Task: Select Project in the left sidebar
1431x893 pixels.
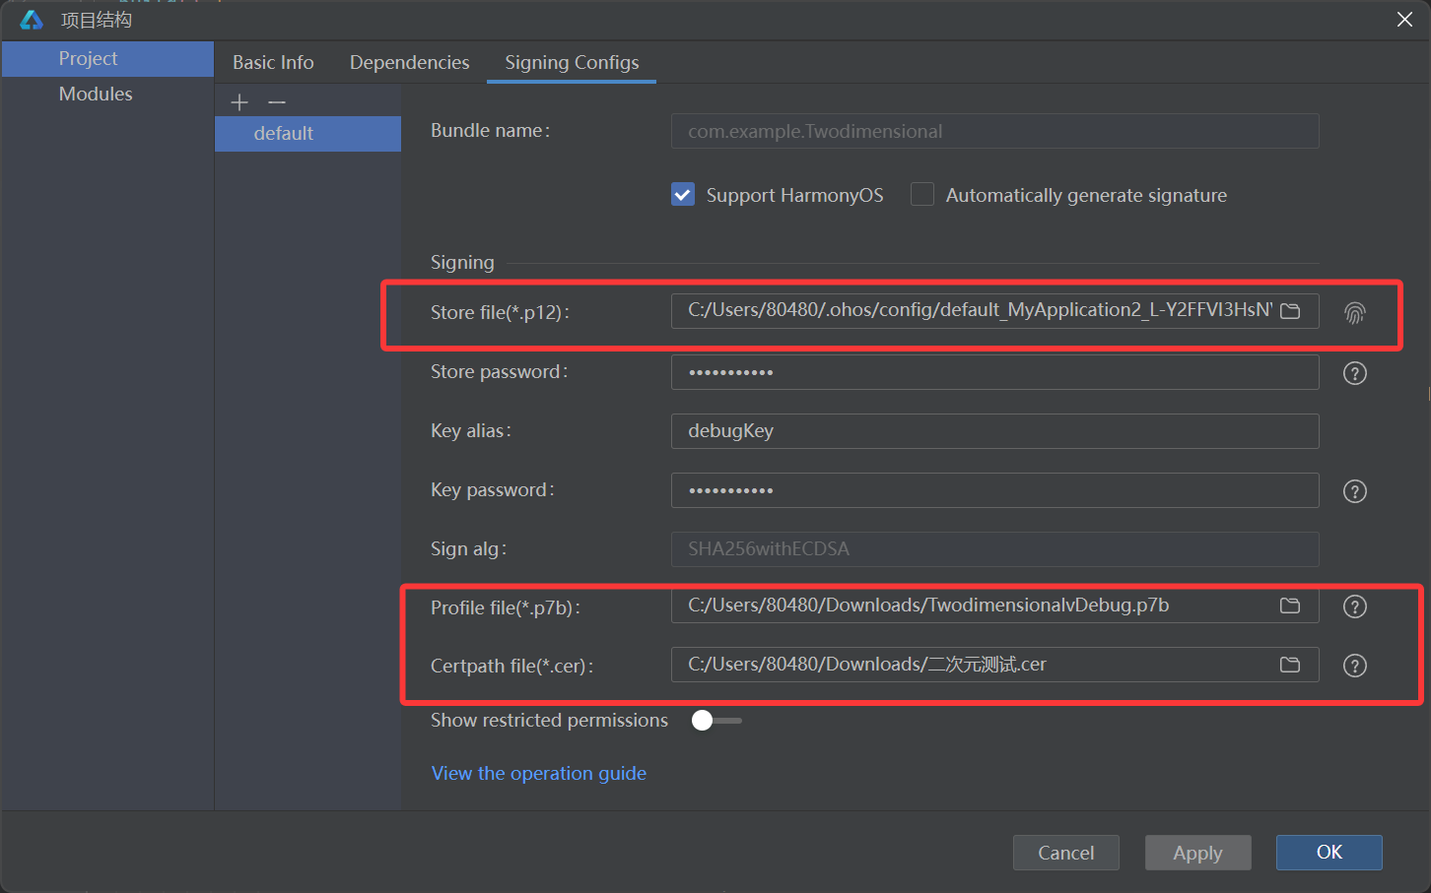Action: coord(107,58)
